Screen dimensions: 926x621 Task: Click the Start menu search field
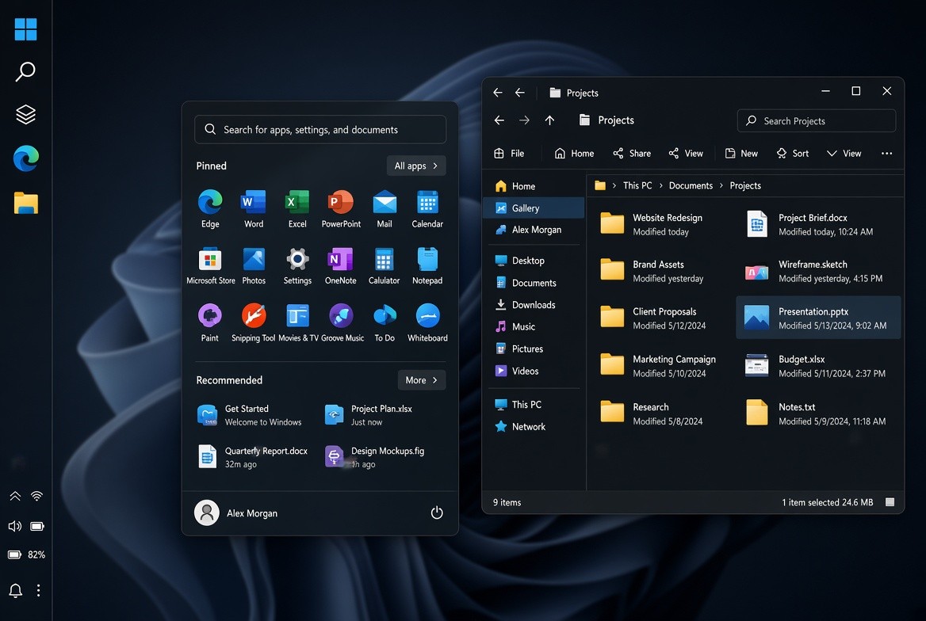[x=320, y=129]
